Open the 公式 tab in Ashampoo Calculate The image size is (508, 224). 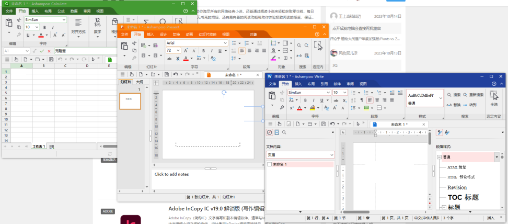tap(61, 11)
